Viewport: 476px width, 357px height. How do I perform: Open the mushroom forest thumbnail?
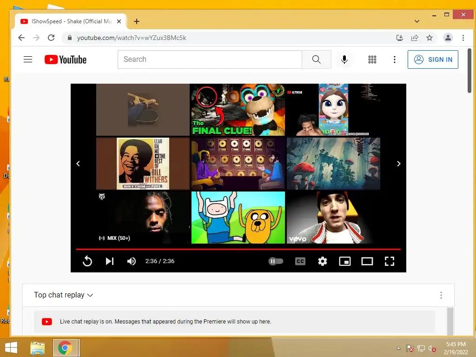333,164
